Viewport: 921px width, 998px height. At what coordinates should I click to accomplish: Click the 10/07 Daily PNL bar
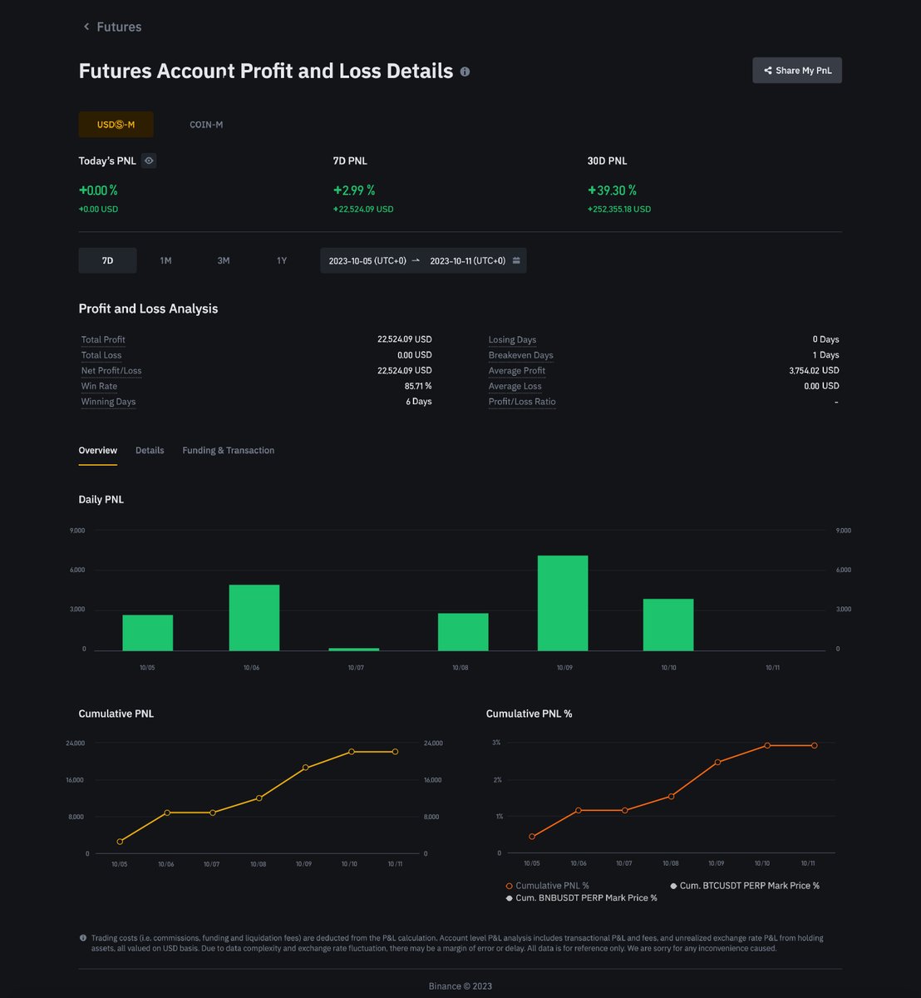(x=354, y=649)
